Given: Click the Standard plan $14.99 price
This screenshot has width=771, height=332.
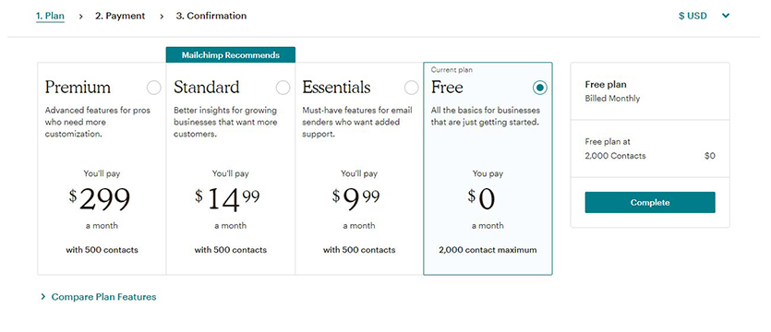Looking at the screenshot, I should [x=227, y=199].
